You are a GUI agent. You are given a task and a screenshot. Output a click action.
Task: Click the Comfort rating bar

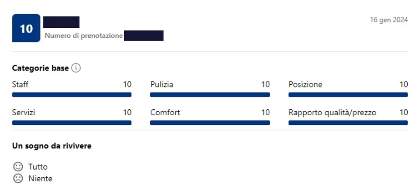210,123
